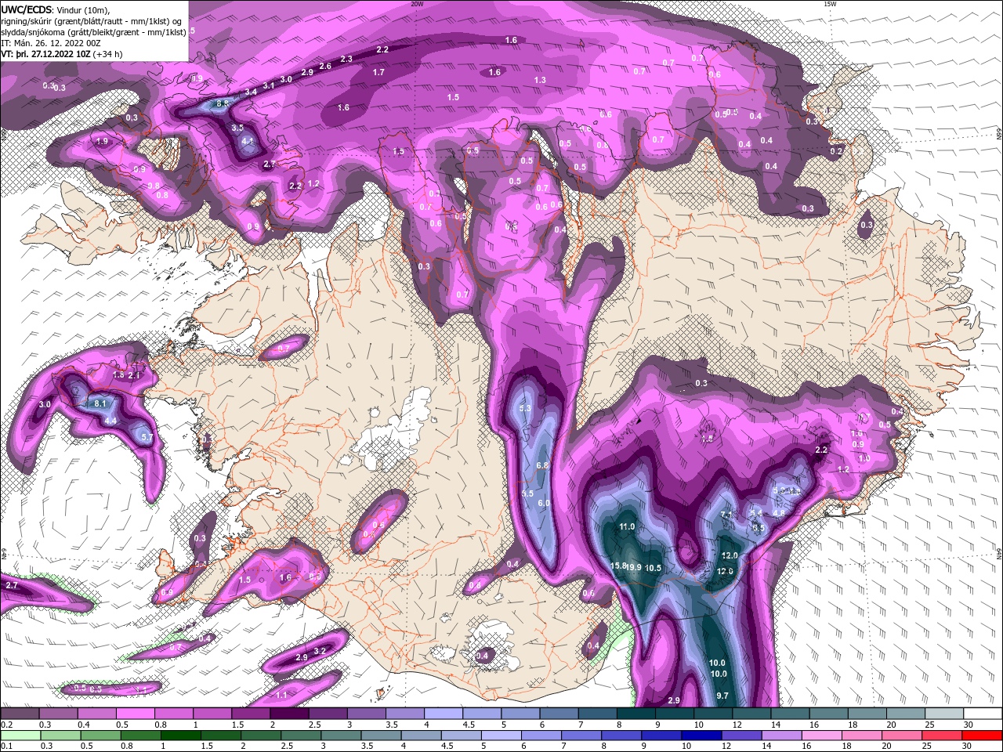Click the 6.8 precipitation value

coord(542,465)
